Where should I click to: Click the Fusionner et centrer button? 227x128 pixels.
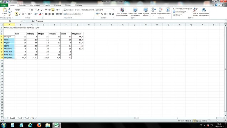pos(72,14)
